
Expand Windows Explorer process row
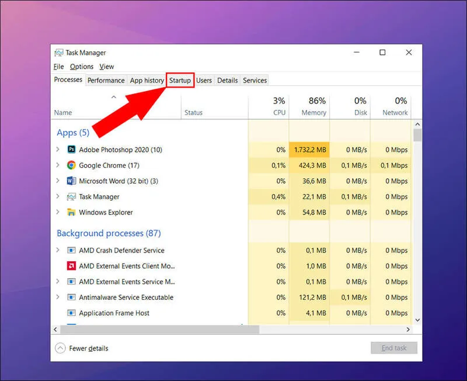[x=58, y=212]
